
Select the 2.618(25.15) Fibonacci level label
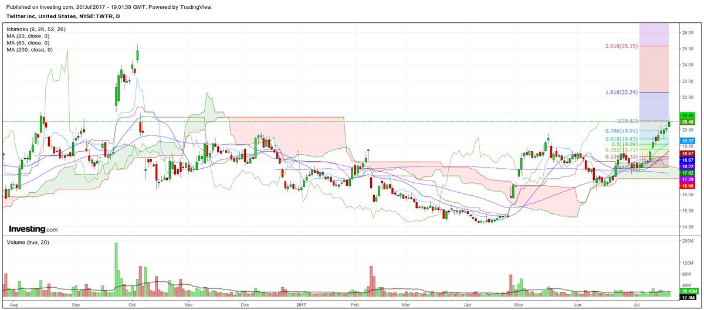pyautogui.click(x=621, y=46)
